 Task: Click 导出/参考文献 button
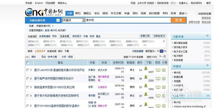click(x=49, y=57)
